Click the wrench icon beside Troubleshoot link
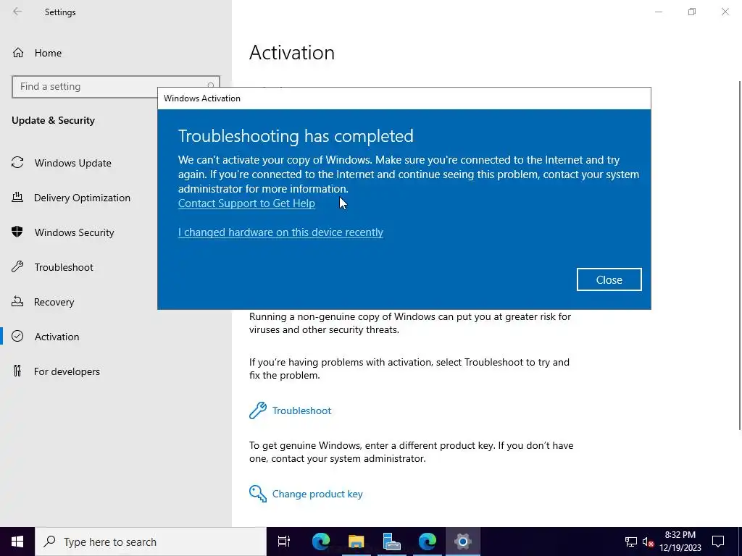Viewport: 742px width, 556px height. pos(258,410)
